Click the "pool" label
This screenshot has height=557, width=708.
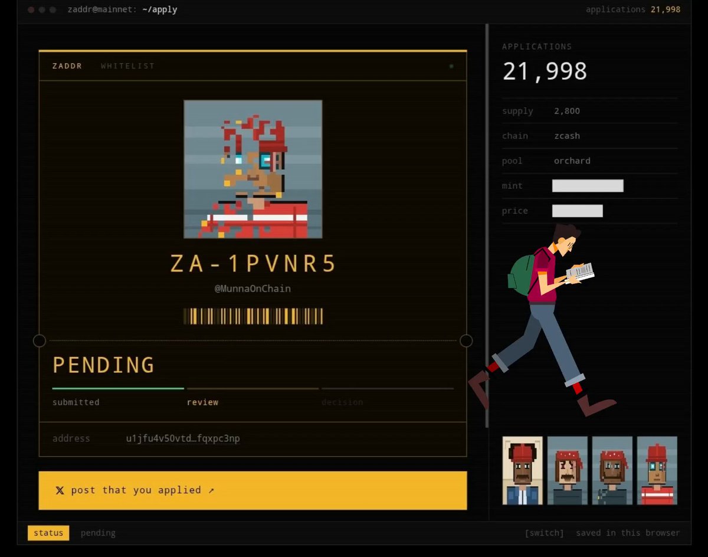[512, 160]
